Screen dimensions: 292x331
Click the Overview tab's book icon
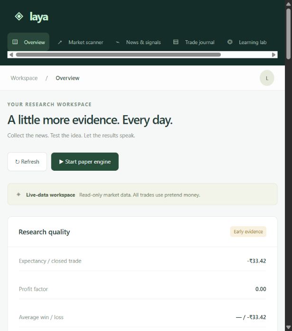click(x=15, y=42)
